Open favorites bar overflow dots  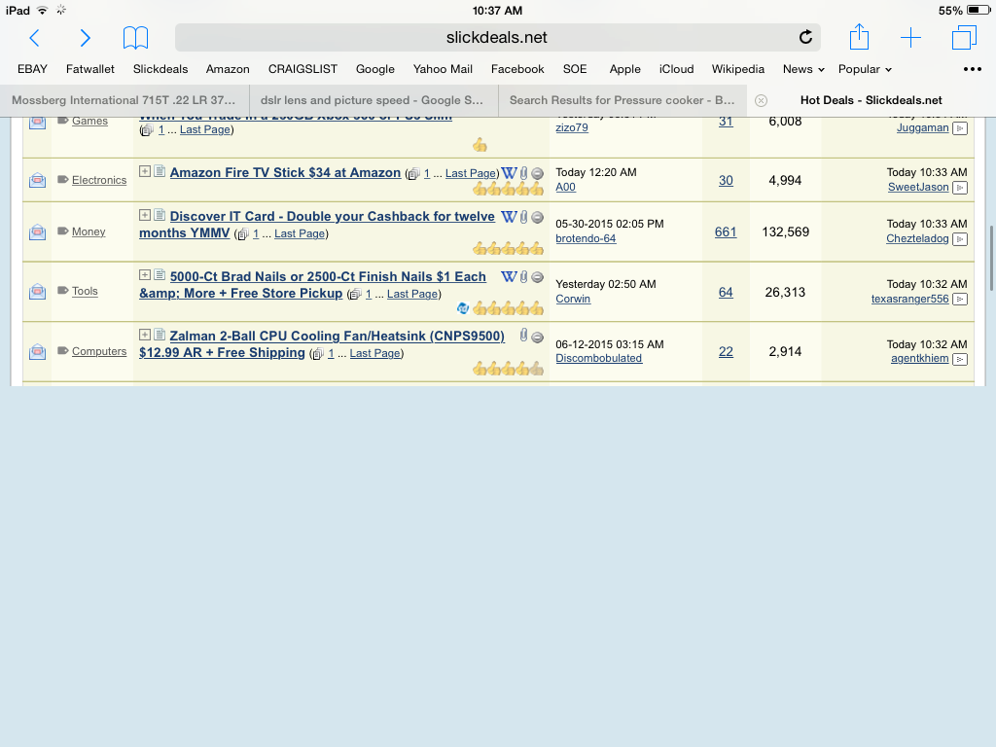pos(972,69)
